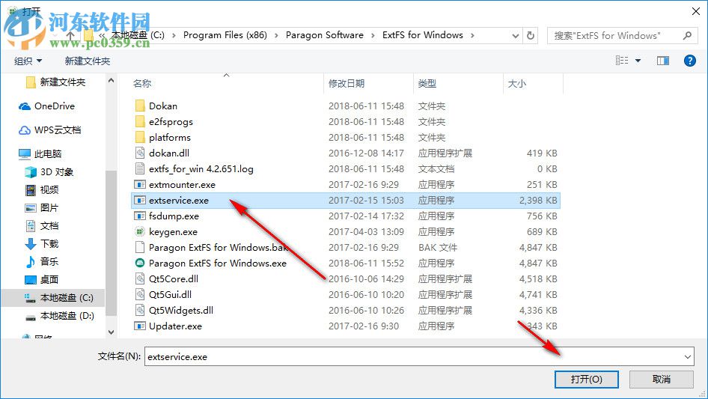708x399 pixels.
Task: Click the search magnifier icon
Action: 687,35
